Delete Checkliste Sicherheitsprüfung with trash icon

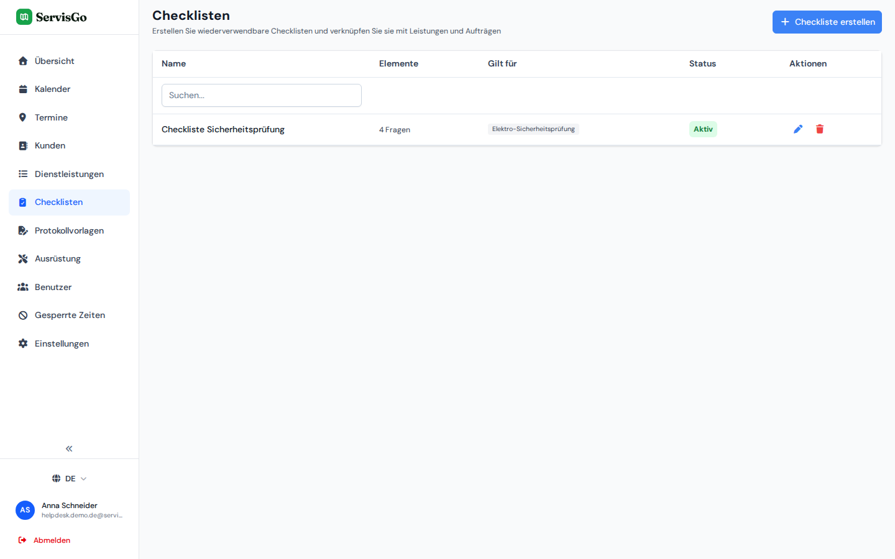click(820, 129)
